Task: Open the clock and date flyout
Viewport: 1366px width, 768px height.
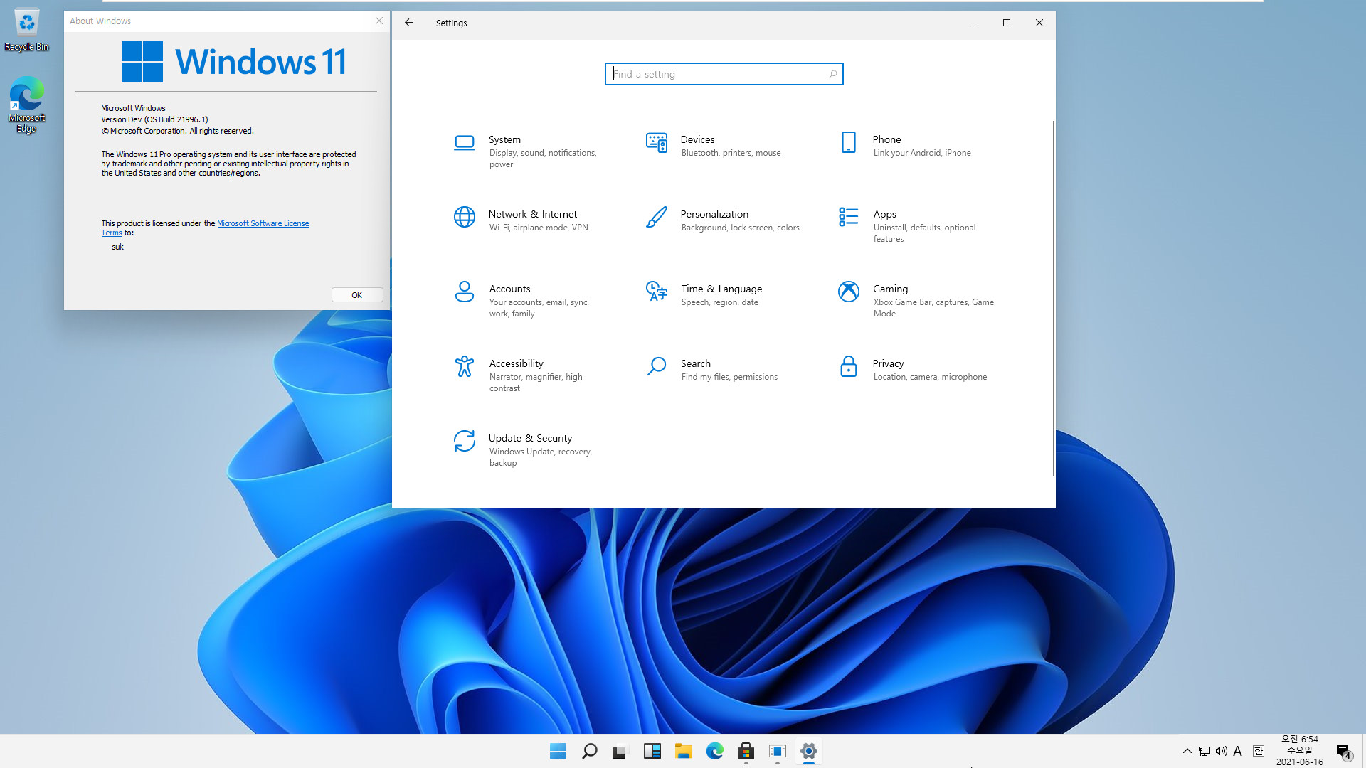Action: click(x=1299, y=751)
